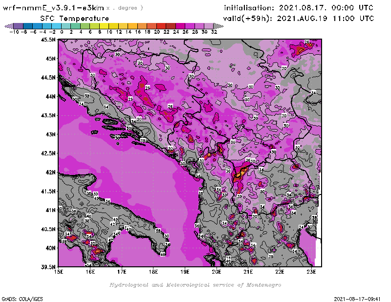Click the legend value -10

coord(14,32)
